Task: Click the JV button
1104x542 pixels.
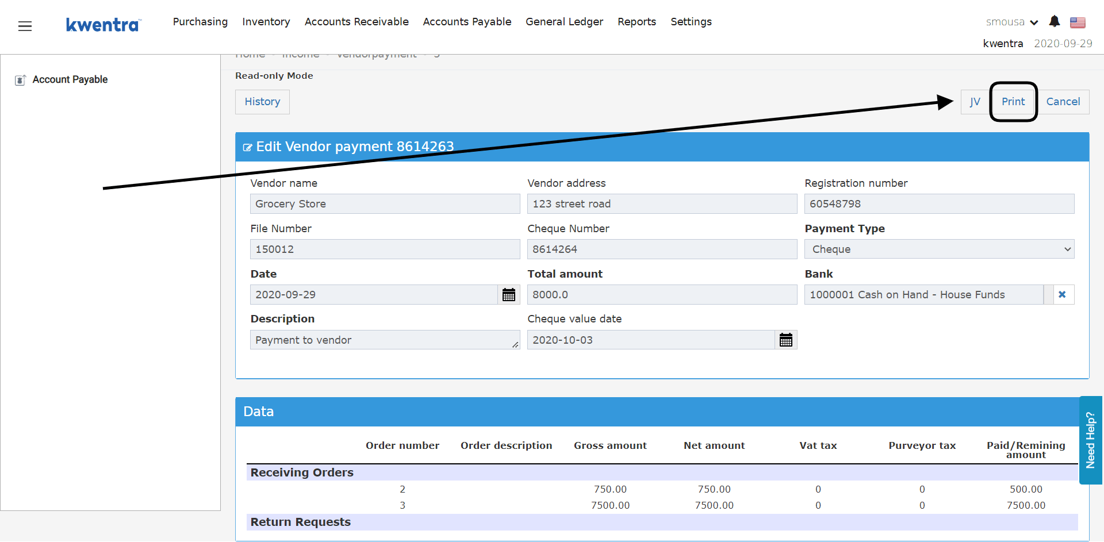Action: (x=975, y=102)
